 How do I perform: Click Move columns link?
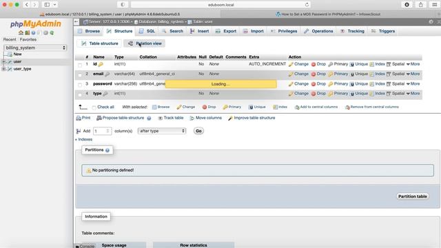(205, 118)
